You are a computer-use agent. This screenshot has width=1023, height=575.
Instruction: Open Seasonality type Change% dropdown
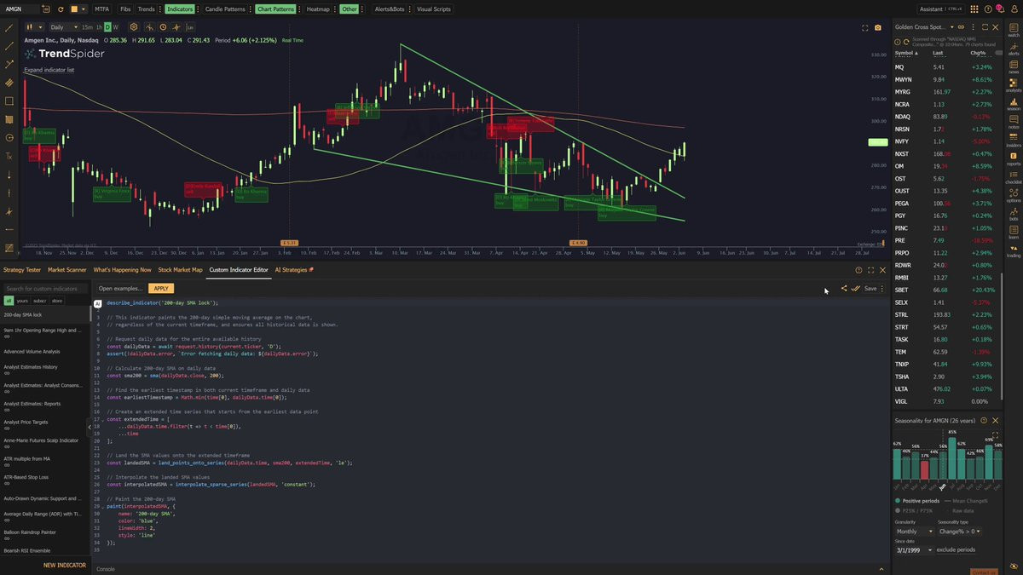[x=960, y=532]
